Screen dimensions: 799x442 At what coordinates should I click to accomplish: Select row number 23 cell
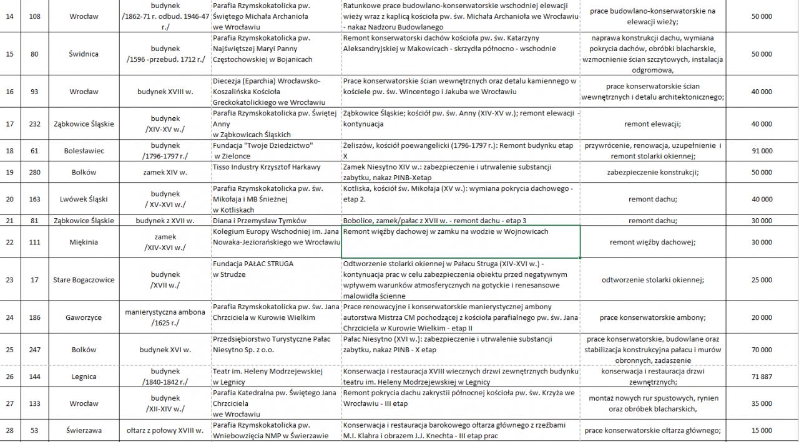click(11, 279)
